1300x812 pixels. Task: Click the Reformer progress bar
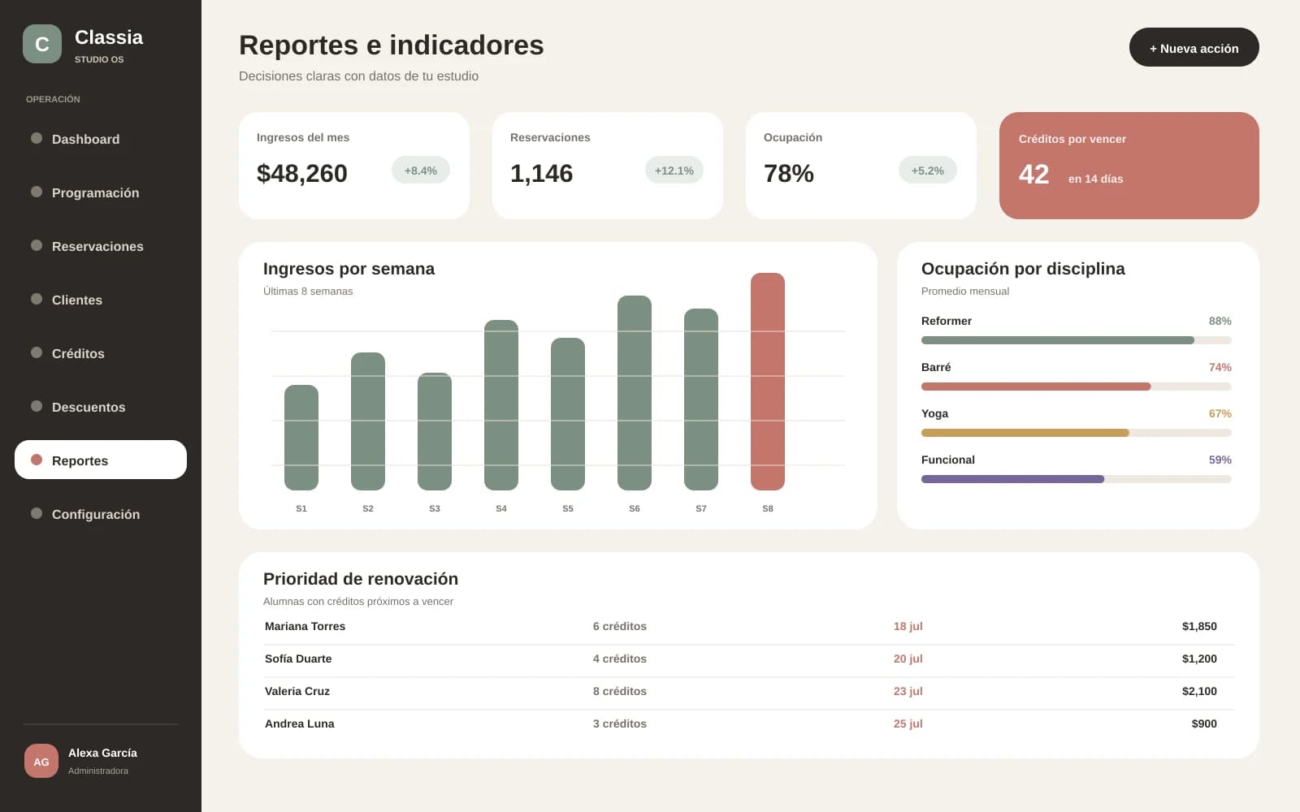(x=1077, y=340)
